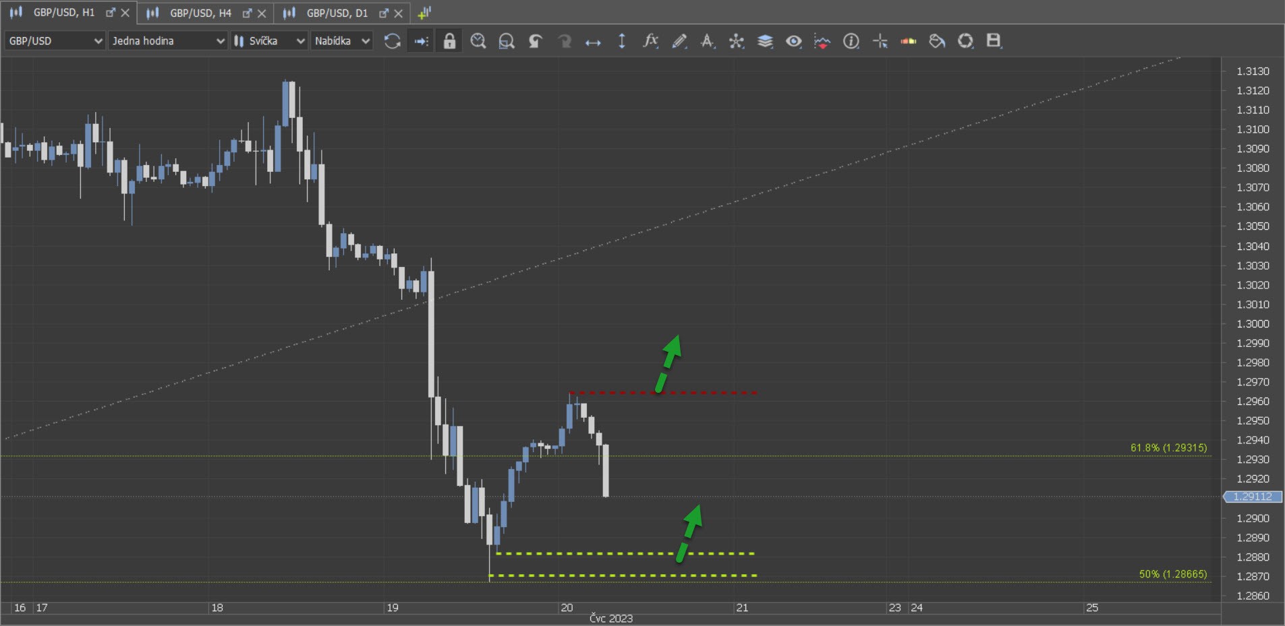Click the 1.3130 price axis label
The width and height of the screenshot is (1285, 626).
(1253, 71)
